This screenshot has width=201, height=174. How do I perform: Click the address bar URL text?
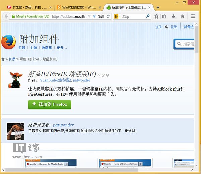pyautogui.click(x=69, y=16)
